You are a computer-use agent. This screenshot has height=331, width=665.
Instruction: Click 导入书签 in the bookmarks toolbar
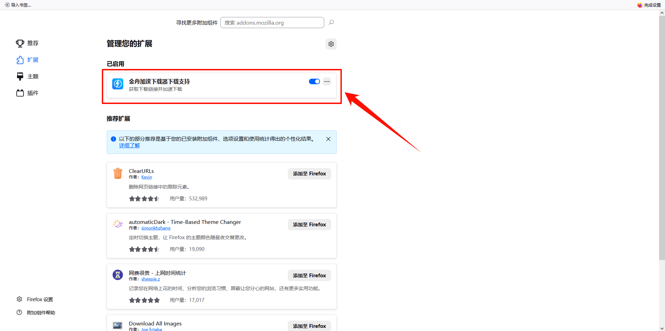coord(18,5)
